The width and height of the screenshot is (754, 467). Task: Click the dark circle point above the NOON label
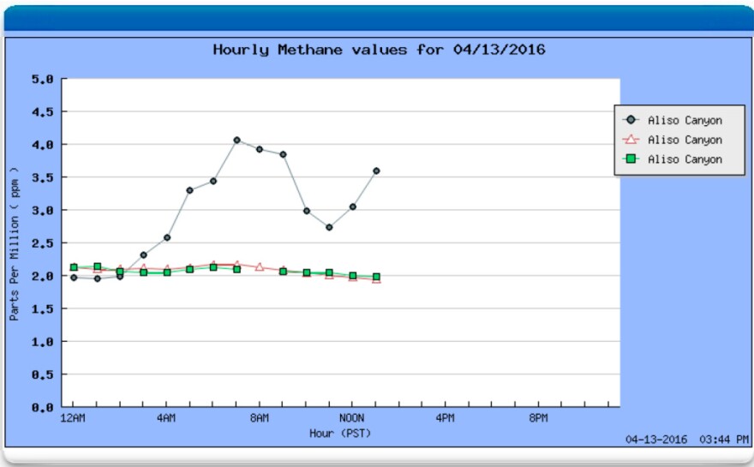tap(353, 207)
